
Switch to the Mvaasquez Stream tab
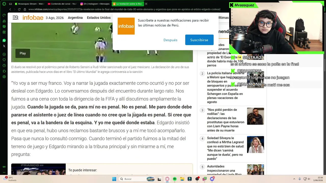click(x=30, y=4)
